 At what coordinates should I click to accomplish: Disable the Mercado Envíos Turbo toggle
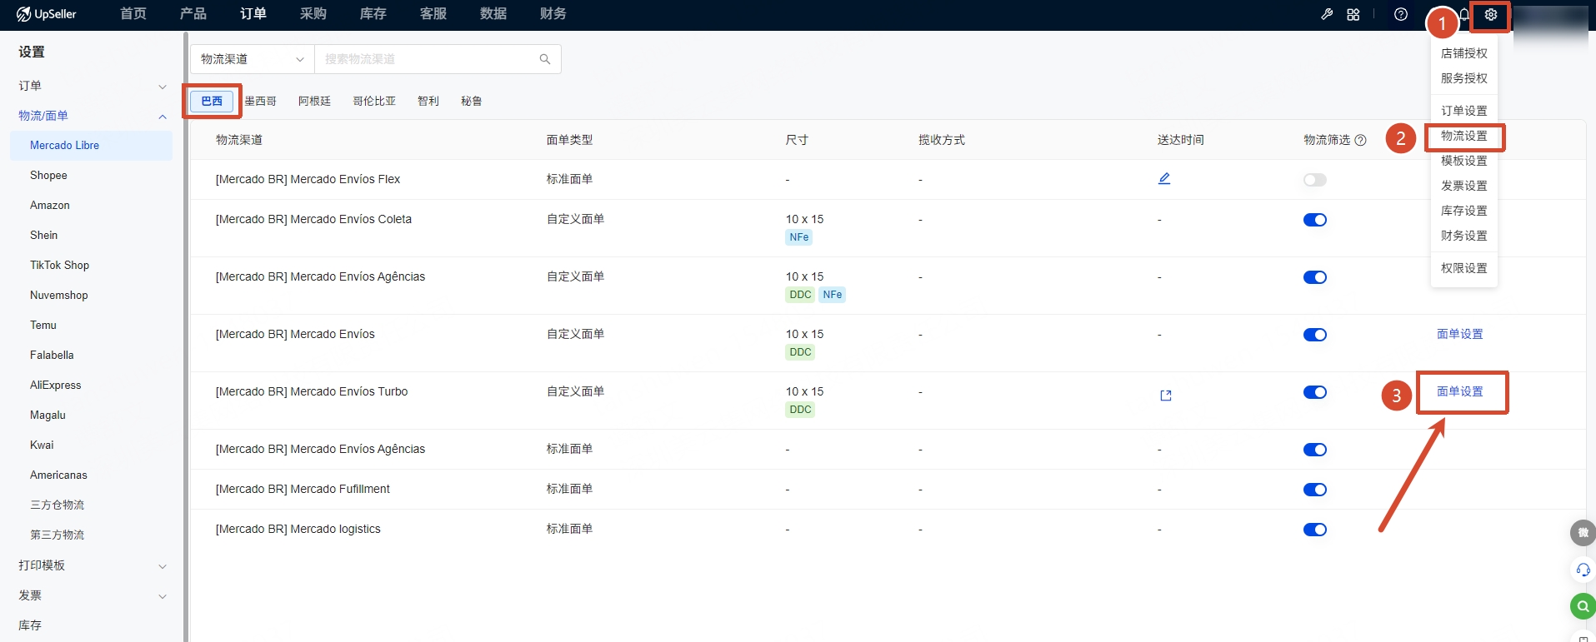1315,392
